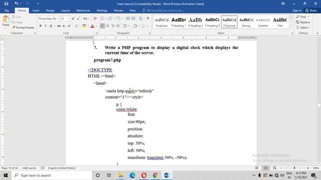The height and width of the screenshot is (180, 321).
Task: Open Task View from taskbar
Action: (x=109, y=175)
